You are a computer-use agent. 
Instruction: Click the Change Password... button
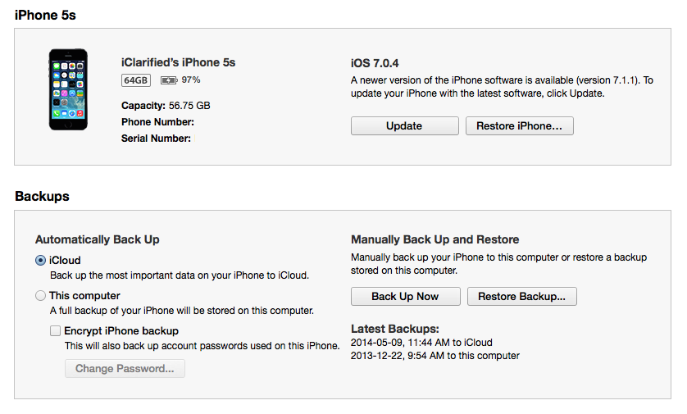click(x=125, y=369)
